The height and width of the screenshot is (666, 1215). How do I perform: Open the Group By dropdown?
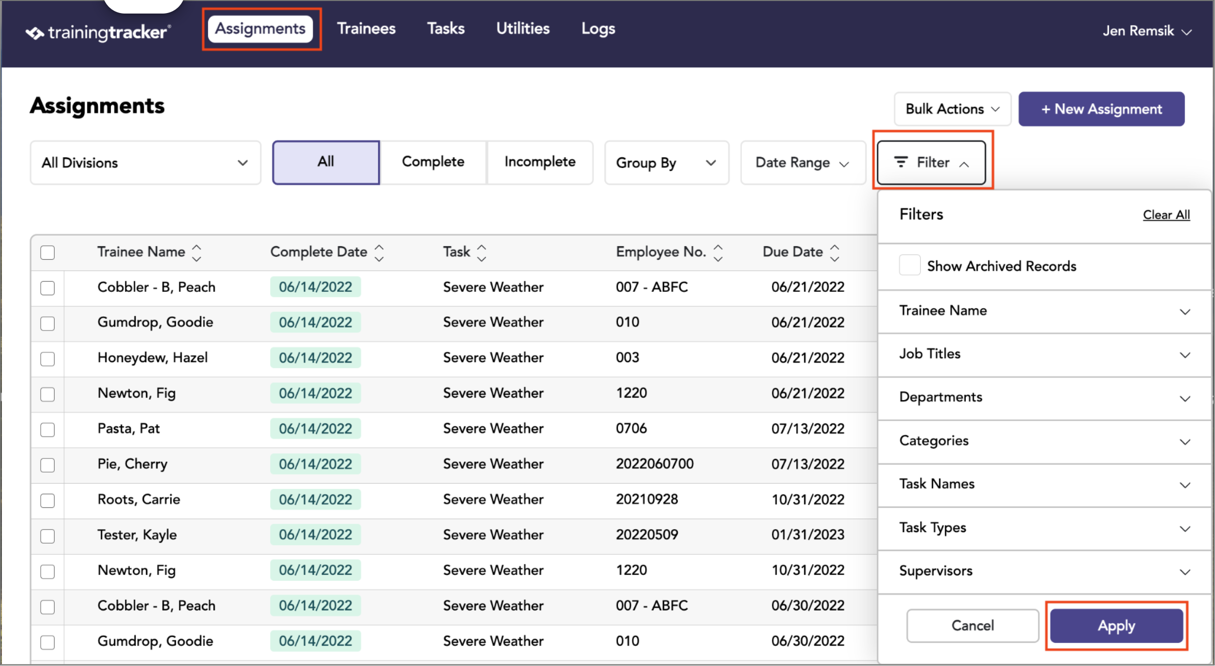point(666,162)
